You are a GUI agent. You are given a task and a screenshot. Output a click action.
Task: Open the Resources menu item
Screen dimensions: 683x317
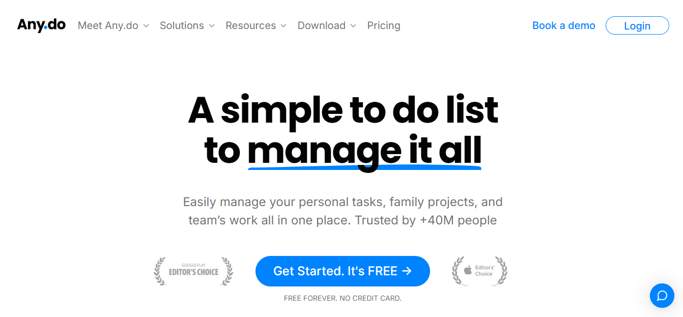click(251, 25)
